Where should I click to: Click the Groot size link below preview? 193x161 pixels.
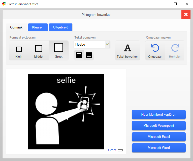(112, 150)
